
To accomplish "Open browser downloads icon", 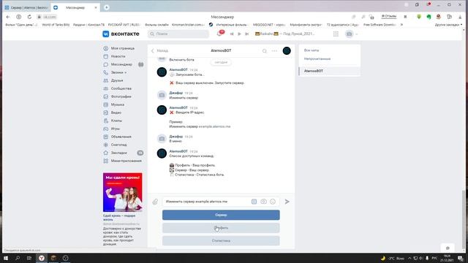I will (x=460, y=17).
